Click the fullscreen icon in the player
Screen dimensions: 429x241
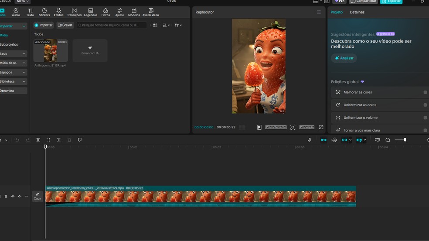(x=321, y=127)
